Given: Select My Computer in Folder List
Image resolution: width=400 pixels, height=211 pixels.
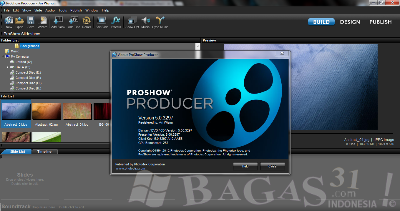Looking at the screenshot, I should 20,57.
